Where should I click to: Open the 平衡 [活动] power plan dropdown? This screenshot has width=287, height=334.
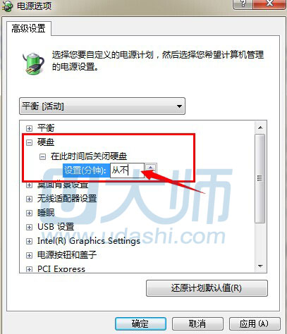102,106
